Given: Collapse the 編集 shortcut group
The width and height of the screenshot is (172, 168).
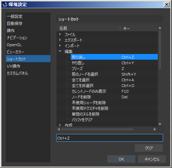Looking at the screenshot, I should [60, 51].
